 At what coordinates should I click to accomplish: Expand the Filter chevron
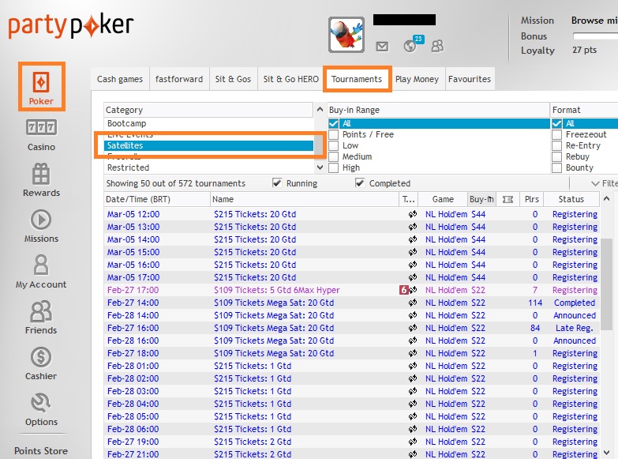coord(595,183)
